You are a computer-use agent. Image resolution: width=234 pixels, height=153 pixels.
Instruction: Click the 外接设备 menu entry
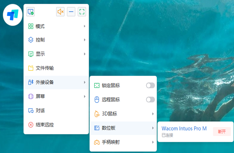[x=45, y=82]
